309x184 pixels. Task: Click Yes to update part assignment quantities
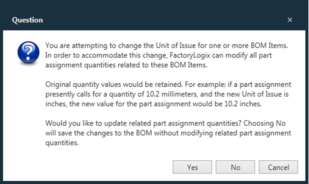[192, 167]
